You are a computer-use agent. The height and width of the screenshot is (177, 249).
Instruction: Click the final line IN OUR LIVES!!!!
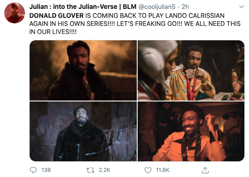53,32
